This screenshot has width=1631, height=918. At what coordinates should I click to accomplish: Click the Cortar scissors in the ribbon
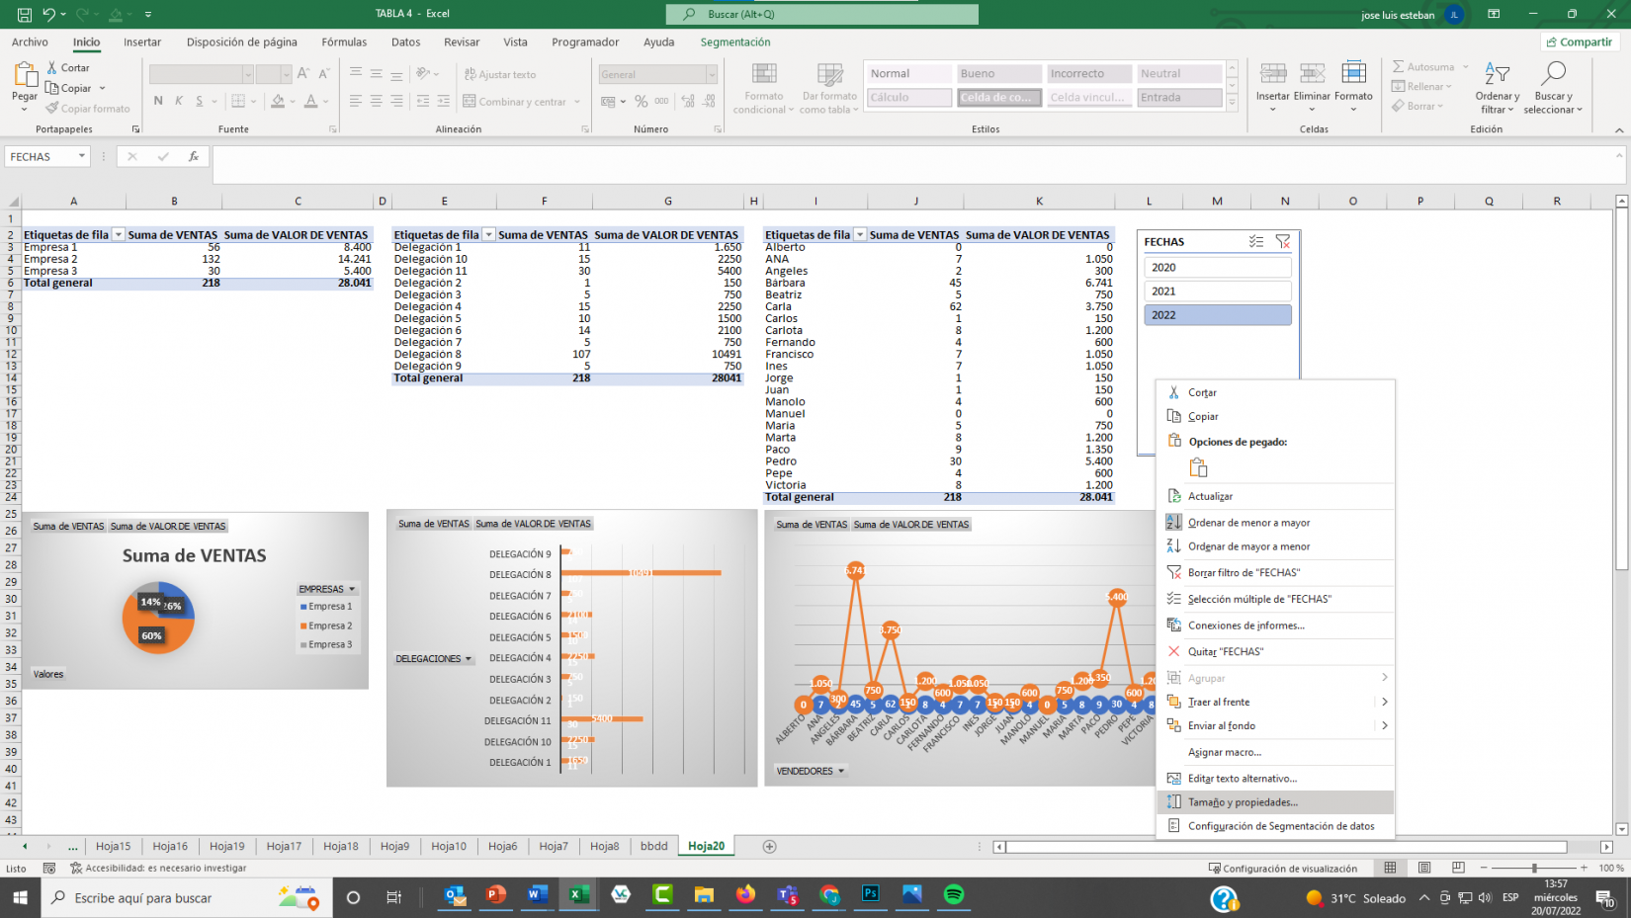tap(52, 67)
